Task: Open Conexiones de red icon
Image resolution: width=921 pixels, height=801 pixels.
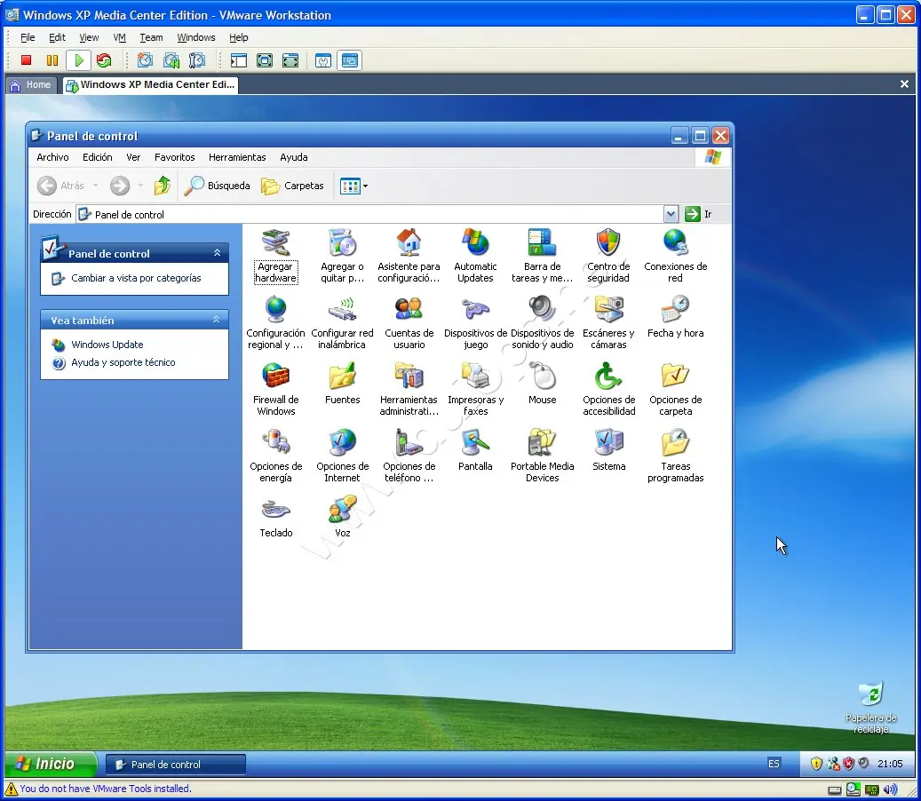Action: pyautogui.click(x=676, y=243)
